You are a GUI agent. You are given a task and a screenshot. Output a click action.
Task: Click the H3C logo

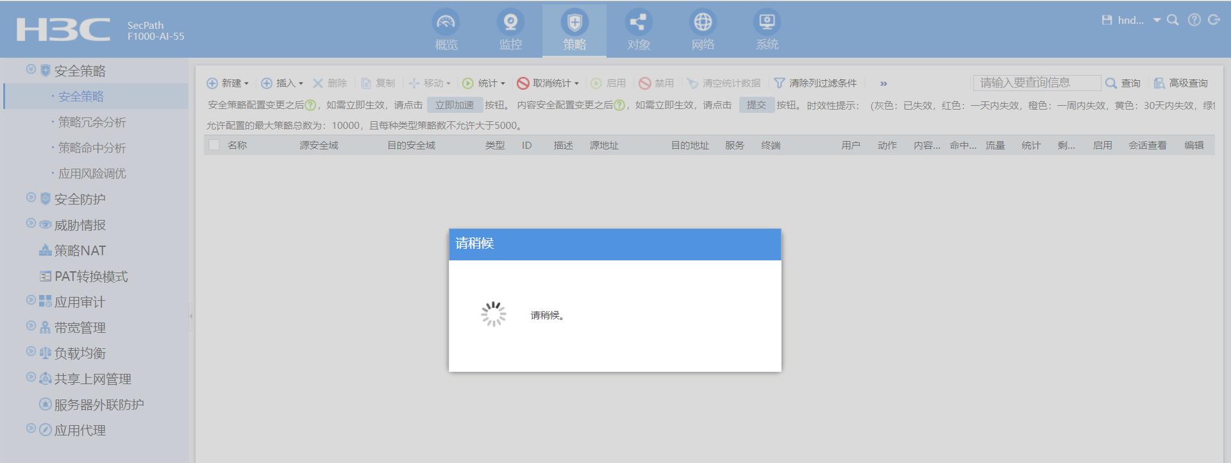click(63, 29)
